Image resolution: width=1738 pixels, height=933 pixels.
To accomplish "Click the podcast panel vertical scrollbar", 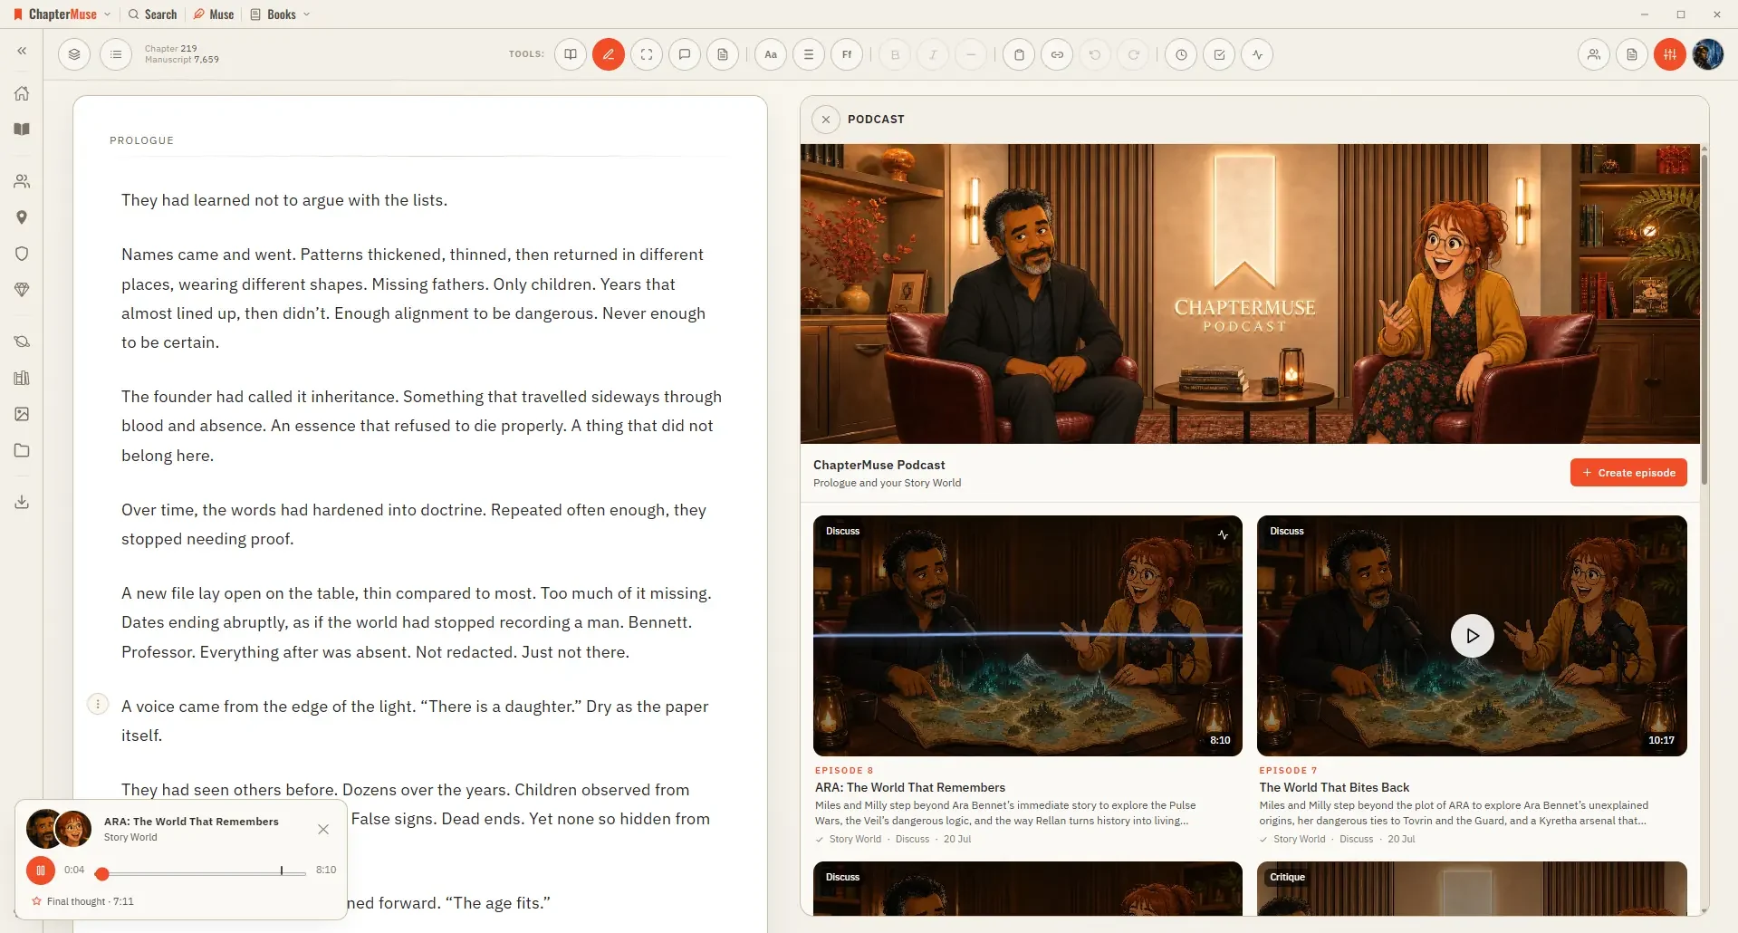I will (1704, 319).
